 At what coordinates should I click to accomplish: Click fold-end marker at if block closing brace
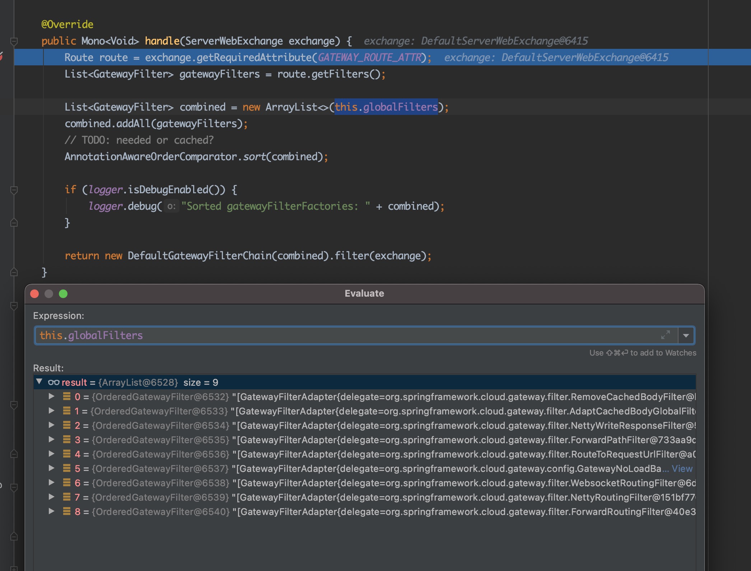14,223
